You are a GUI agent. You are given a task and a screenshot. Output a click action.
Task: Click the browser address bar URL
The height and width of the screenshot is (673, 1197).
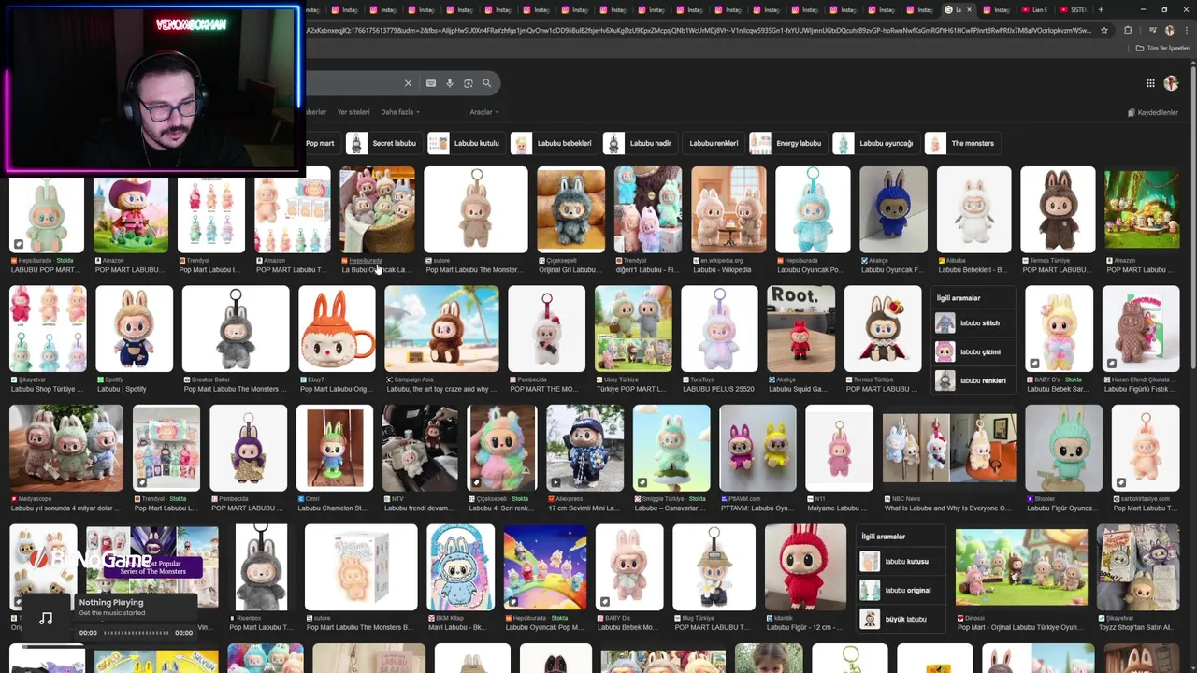(x=699, y=30)
